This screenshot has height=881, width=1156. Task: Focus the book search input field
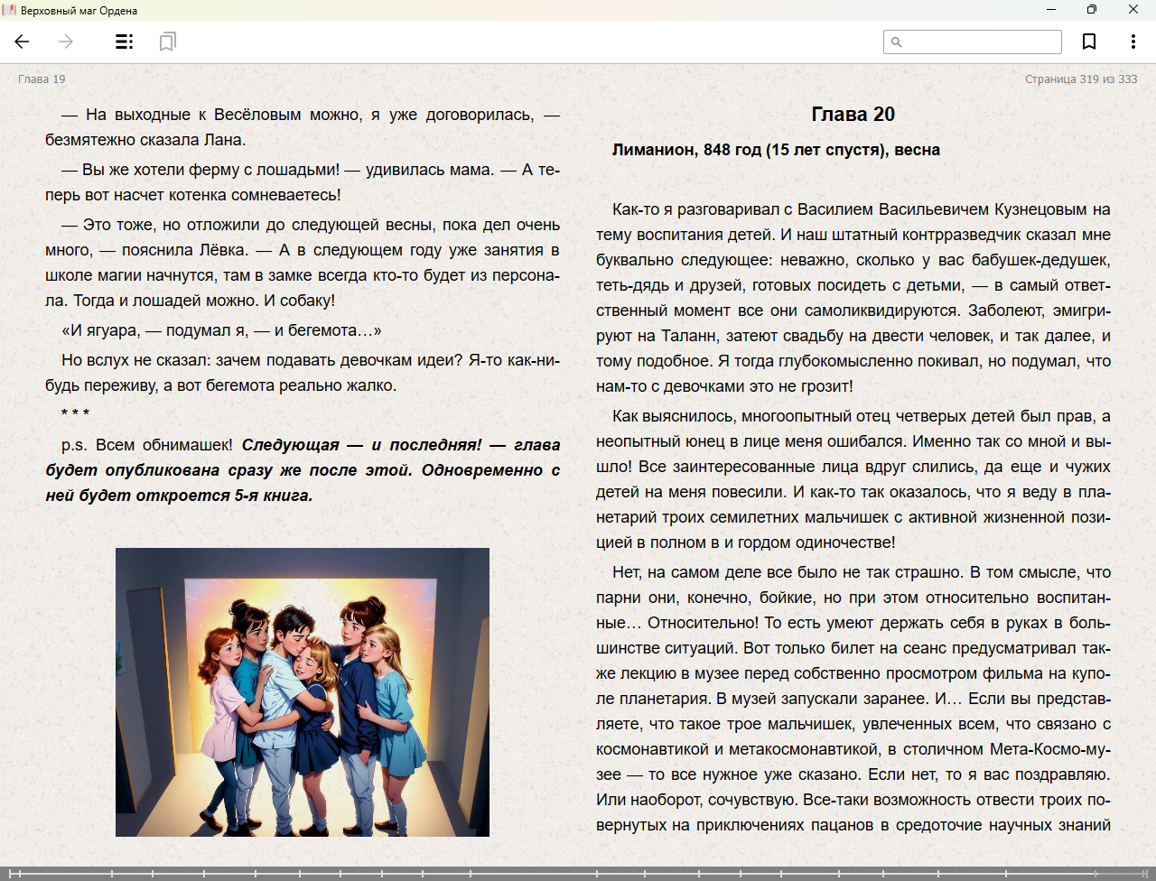(980, 42)
